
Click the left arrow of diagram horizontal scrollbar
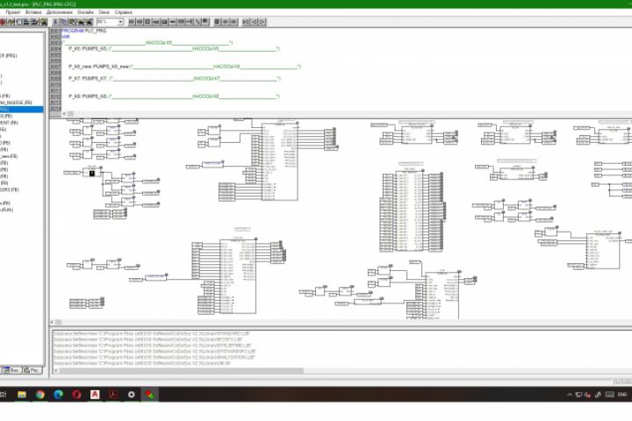click(52, 322)
